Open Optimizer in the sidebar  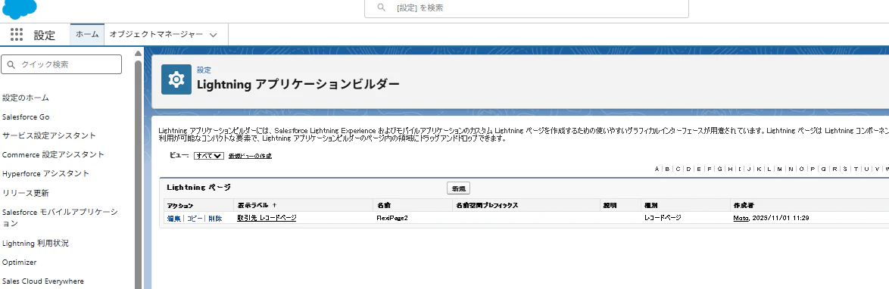click(19, 263)
